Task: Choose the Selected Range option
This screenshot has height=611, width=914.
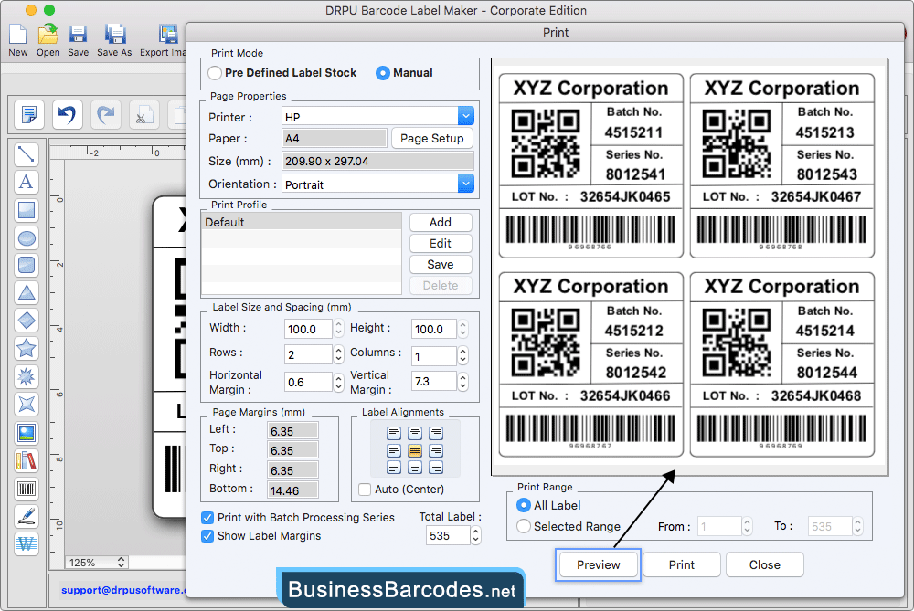Action: 524,526
